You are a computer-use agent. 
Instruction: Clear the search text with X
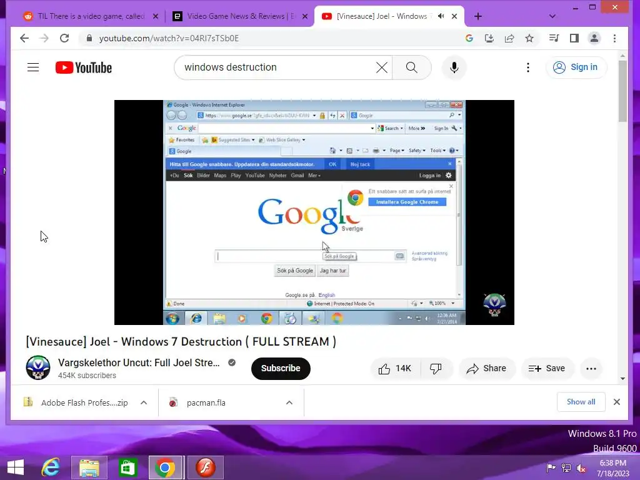382,67
